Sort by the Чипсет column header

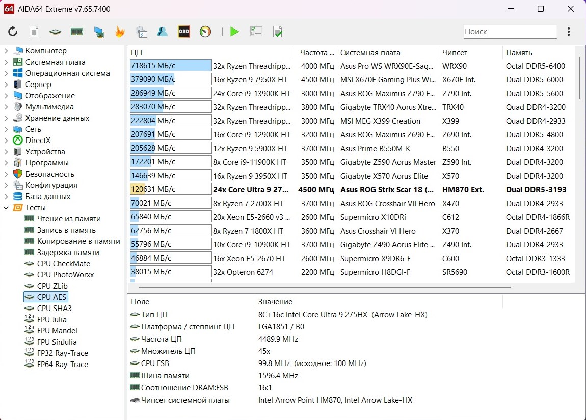click(x=455, y=53)
